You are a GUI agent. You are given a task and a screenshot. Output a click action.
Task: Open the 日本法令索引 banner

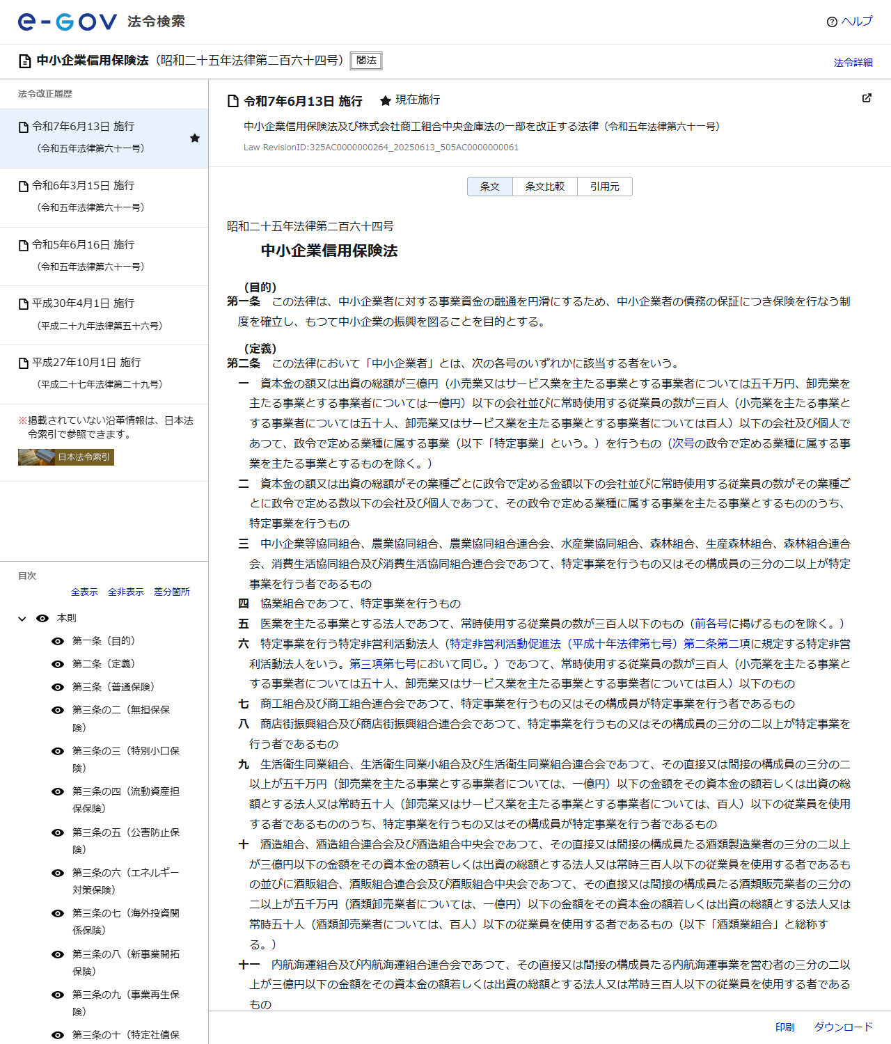coord(66,457)
